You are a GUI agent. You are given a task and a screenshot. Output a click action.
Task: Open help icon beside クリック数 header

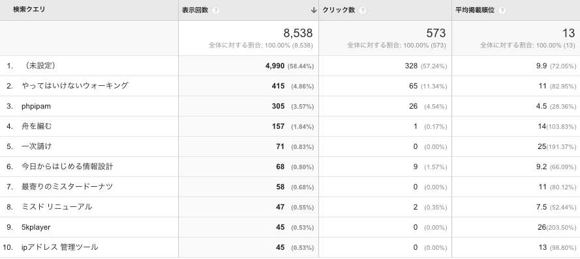pos(363,10)
